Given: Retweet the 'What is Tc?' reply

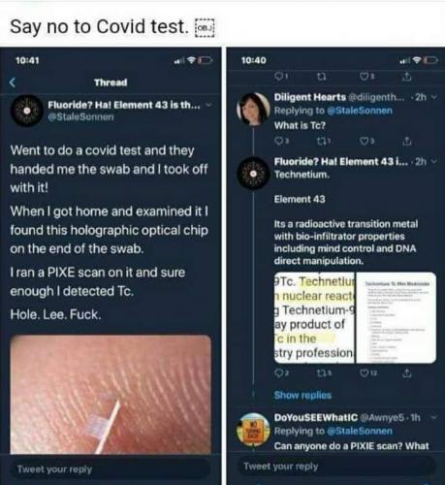Looking at the screenshot, I should 324,141.
